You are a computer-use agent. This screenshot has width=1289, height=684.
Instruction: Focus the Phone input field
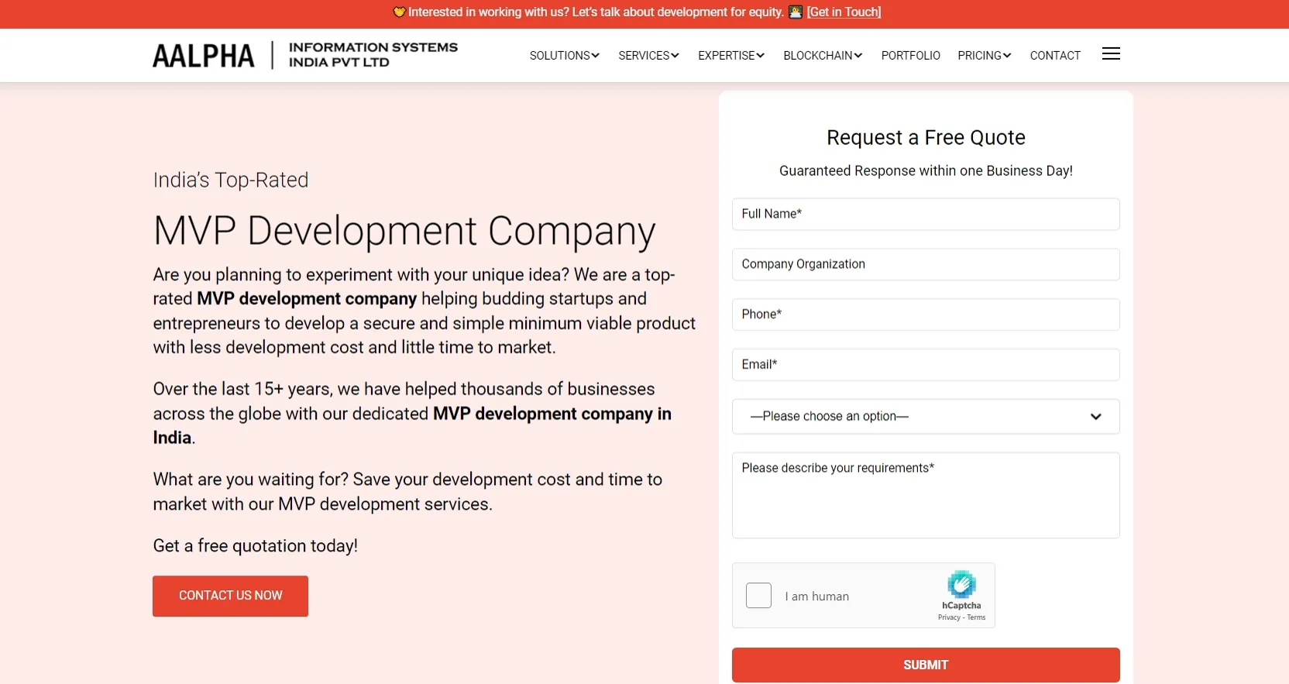pyautogui.click(x=926, y=315)
